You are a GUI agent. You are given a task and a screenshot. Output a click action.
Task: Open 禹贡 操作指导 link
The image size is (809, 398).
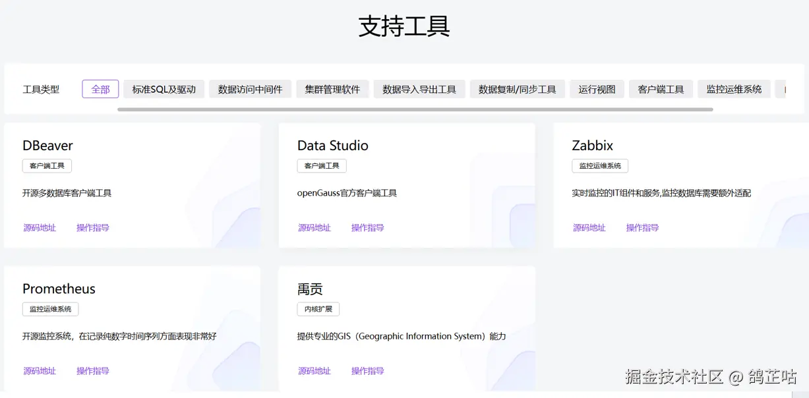[368, 371]
